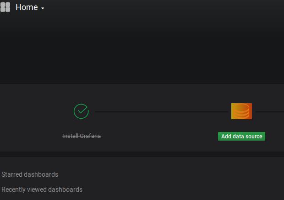The height and width of the screenshot is (200, 284).
Task: Select the Starred dashboards heading
Action: [x=30, y=174]
